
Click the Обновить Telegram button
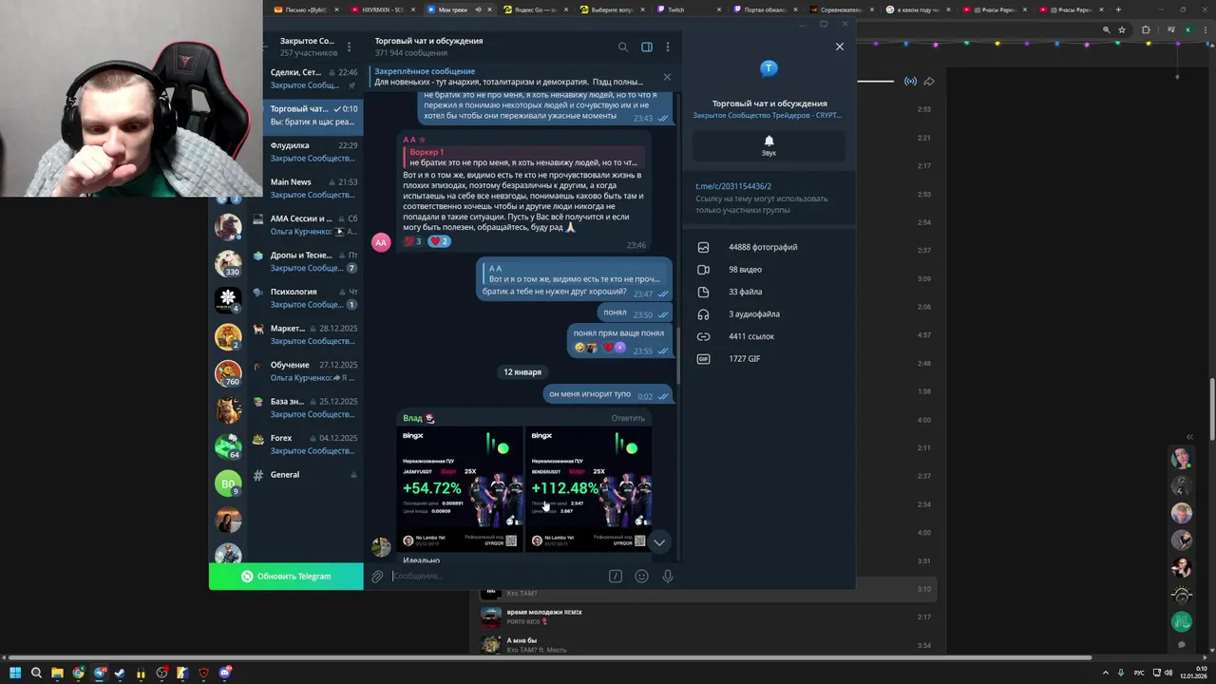tap(286, 576)
